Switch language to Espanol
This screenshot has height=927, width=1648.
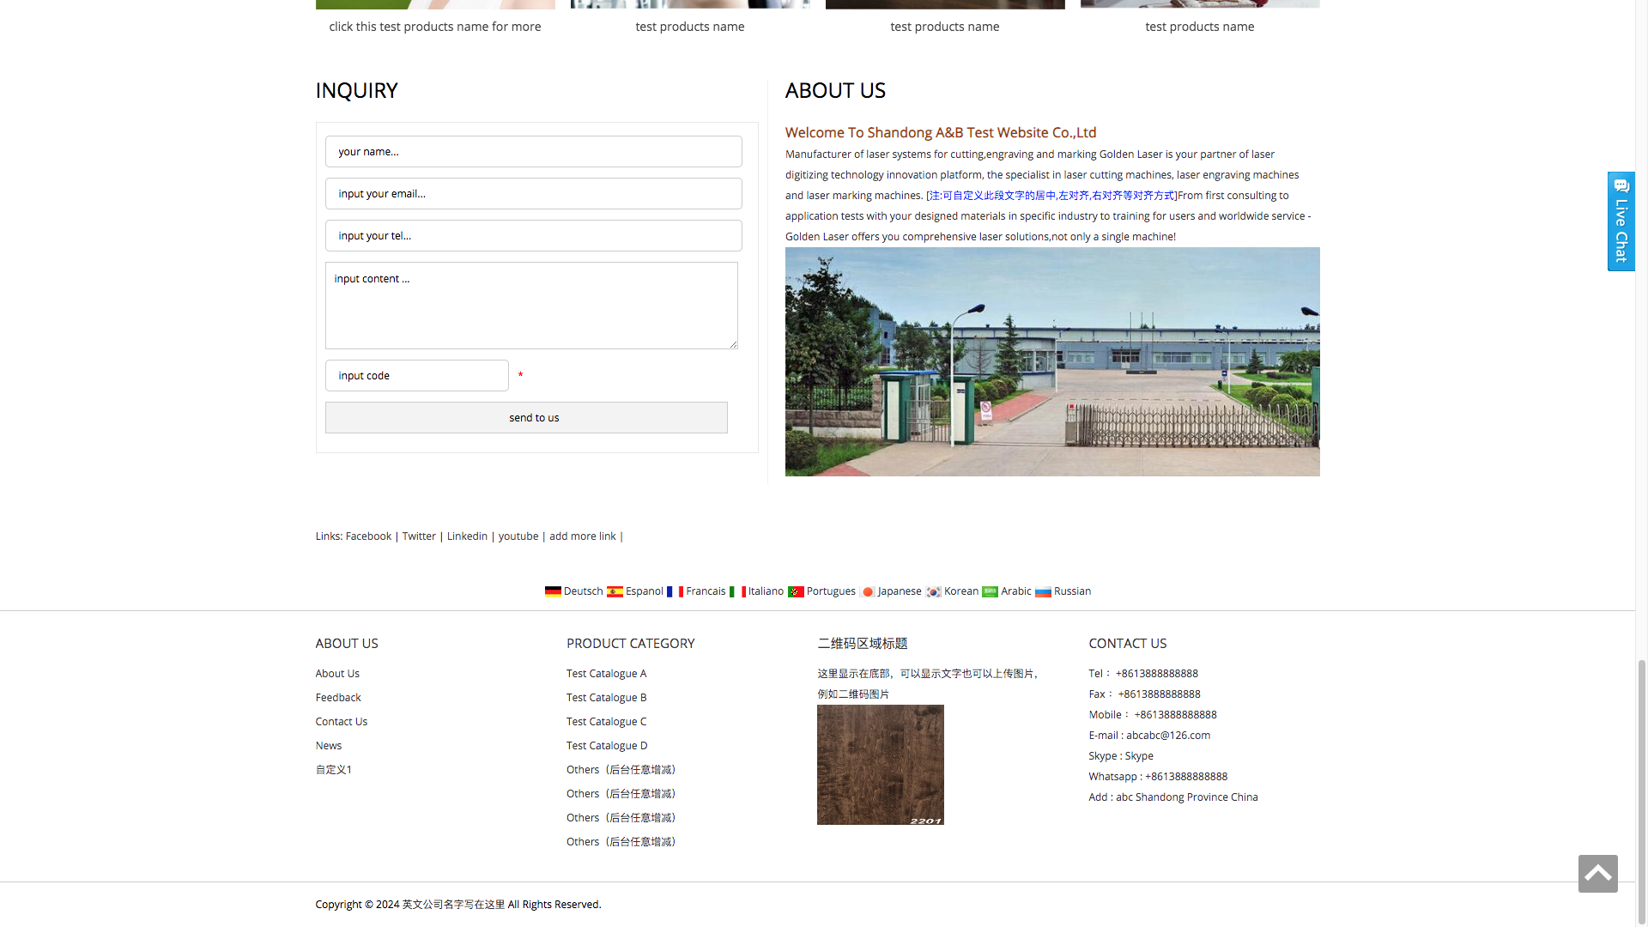pyautogui.click(x=645, y=591)
